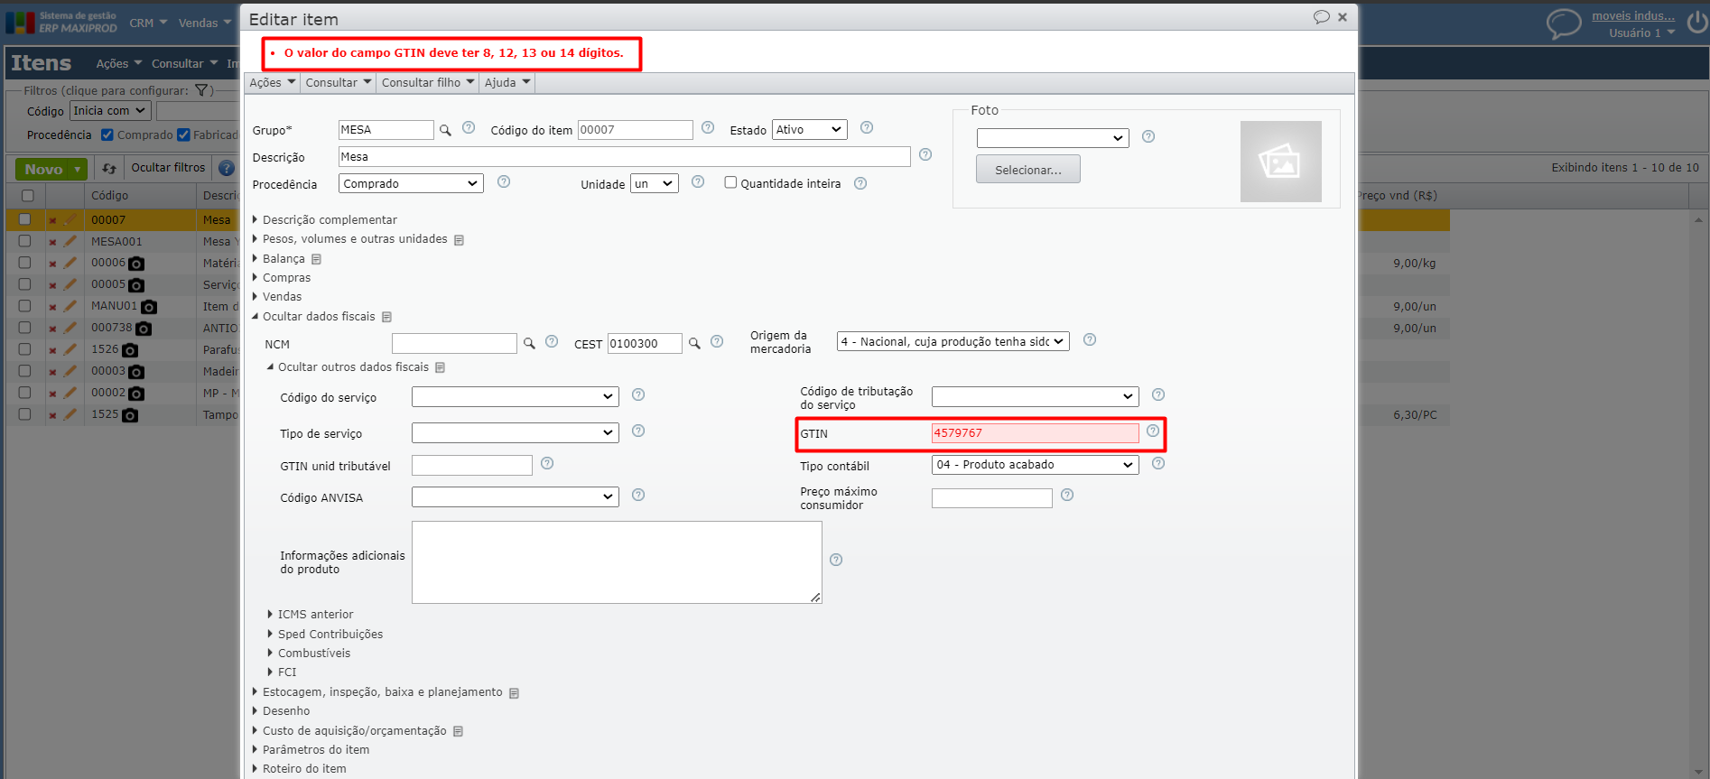This screenshot has height=779, width=1710.
Task: Open help icon beside Informações adicionais textarea
Action: coord(836,561)
